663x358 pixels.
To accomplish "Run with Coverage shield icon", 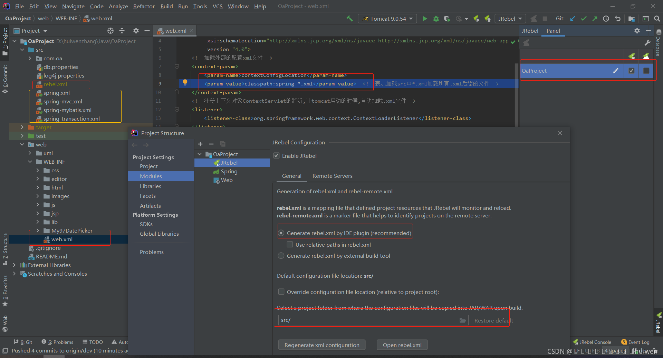I will click(x=447, y=19).
